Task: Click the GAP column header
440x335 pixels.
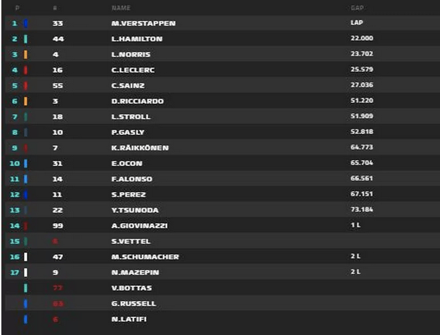Action: (356, 8)
